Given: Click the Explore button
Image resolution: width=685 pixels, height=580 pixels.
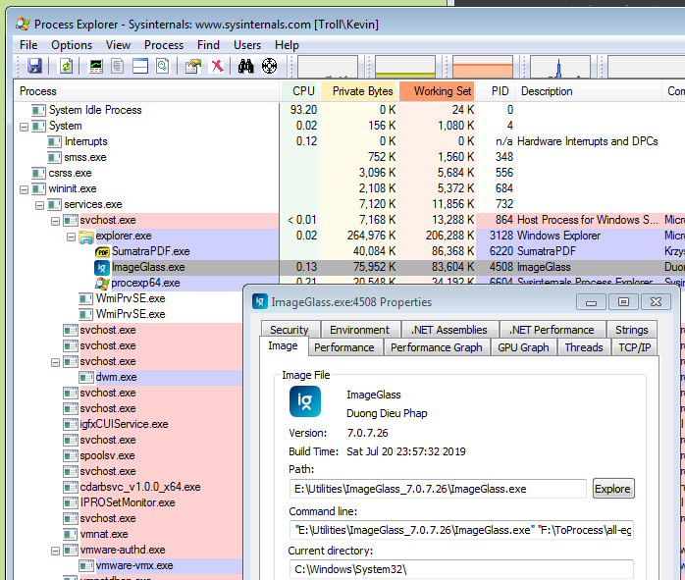Looking at the screenshot, I should pyautogui.click(x=613, y=489).
